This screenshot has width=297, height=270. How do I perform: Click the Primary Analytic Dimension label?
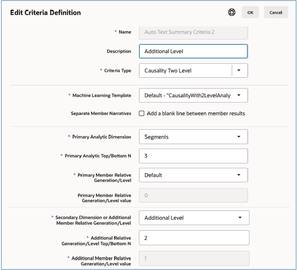(102, 137)
